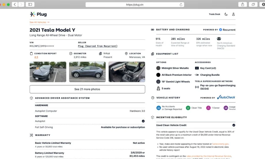Screen dimensions: 265x159
Task: Click the Advanced Driver Assistance System icon
Action: [x=31, y=98]
